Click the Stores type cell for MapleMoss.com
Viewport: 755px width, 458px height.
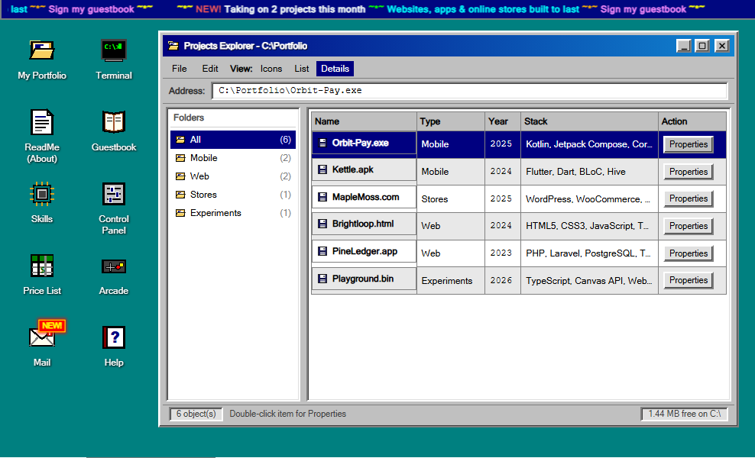[451, 198]
